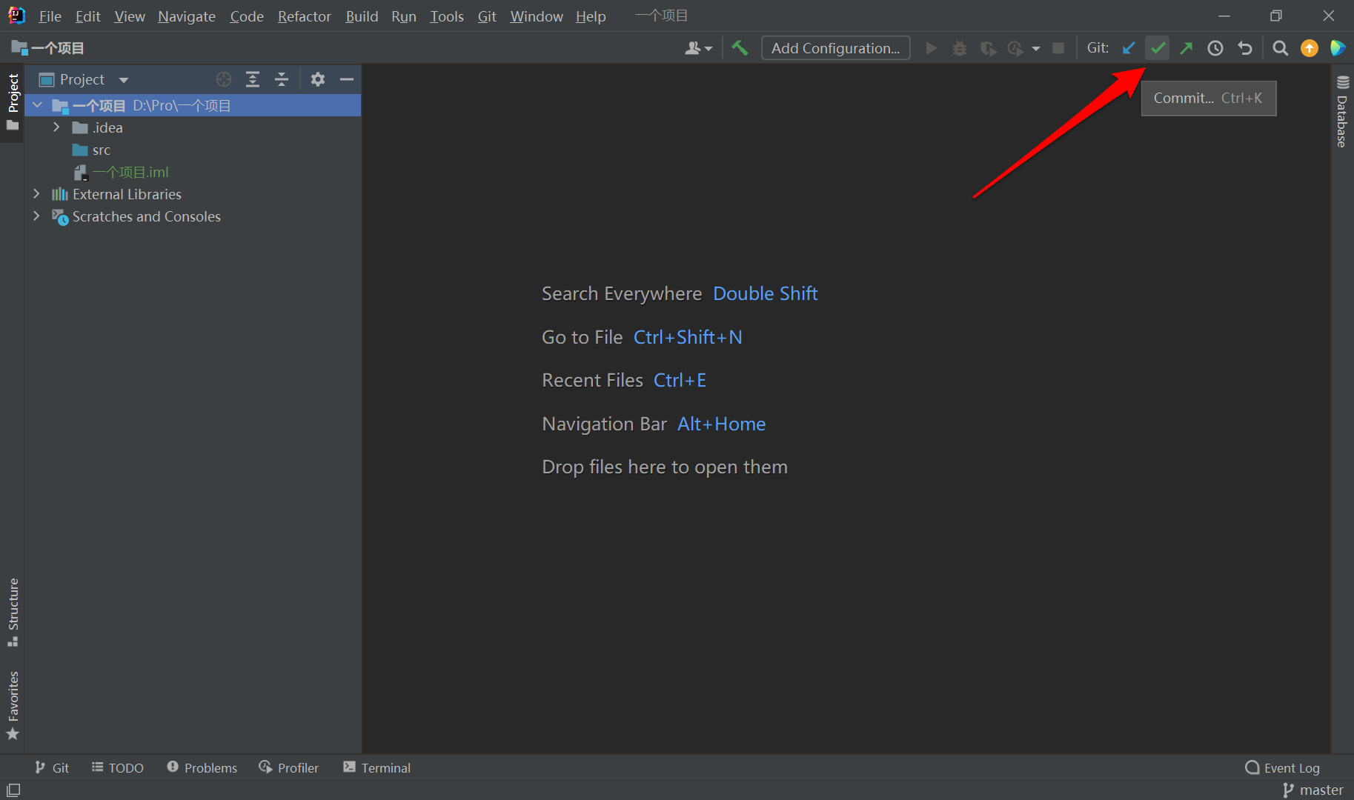Click the grayed-out Run play icon
The width and height of the screenshot is (1354, 800).
point(932,48)
